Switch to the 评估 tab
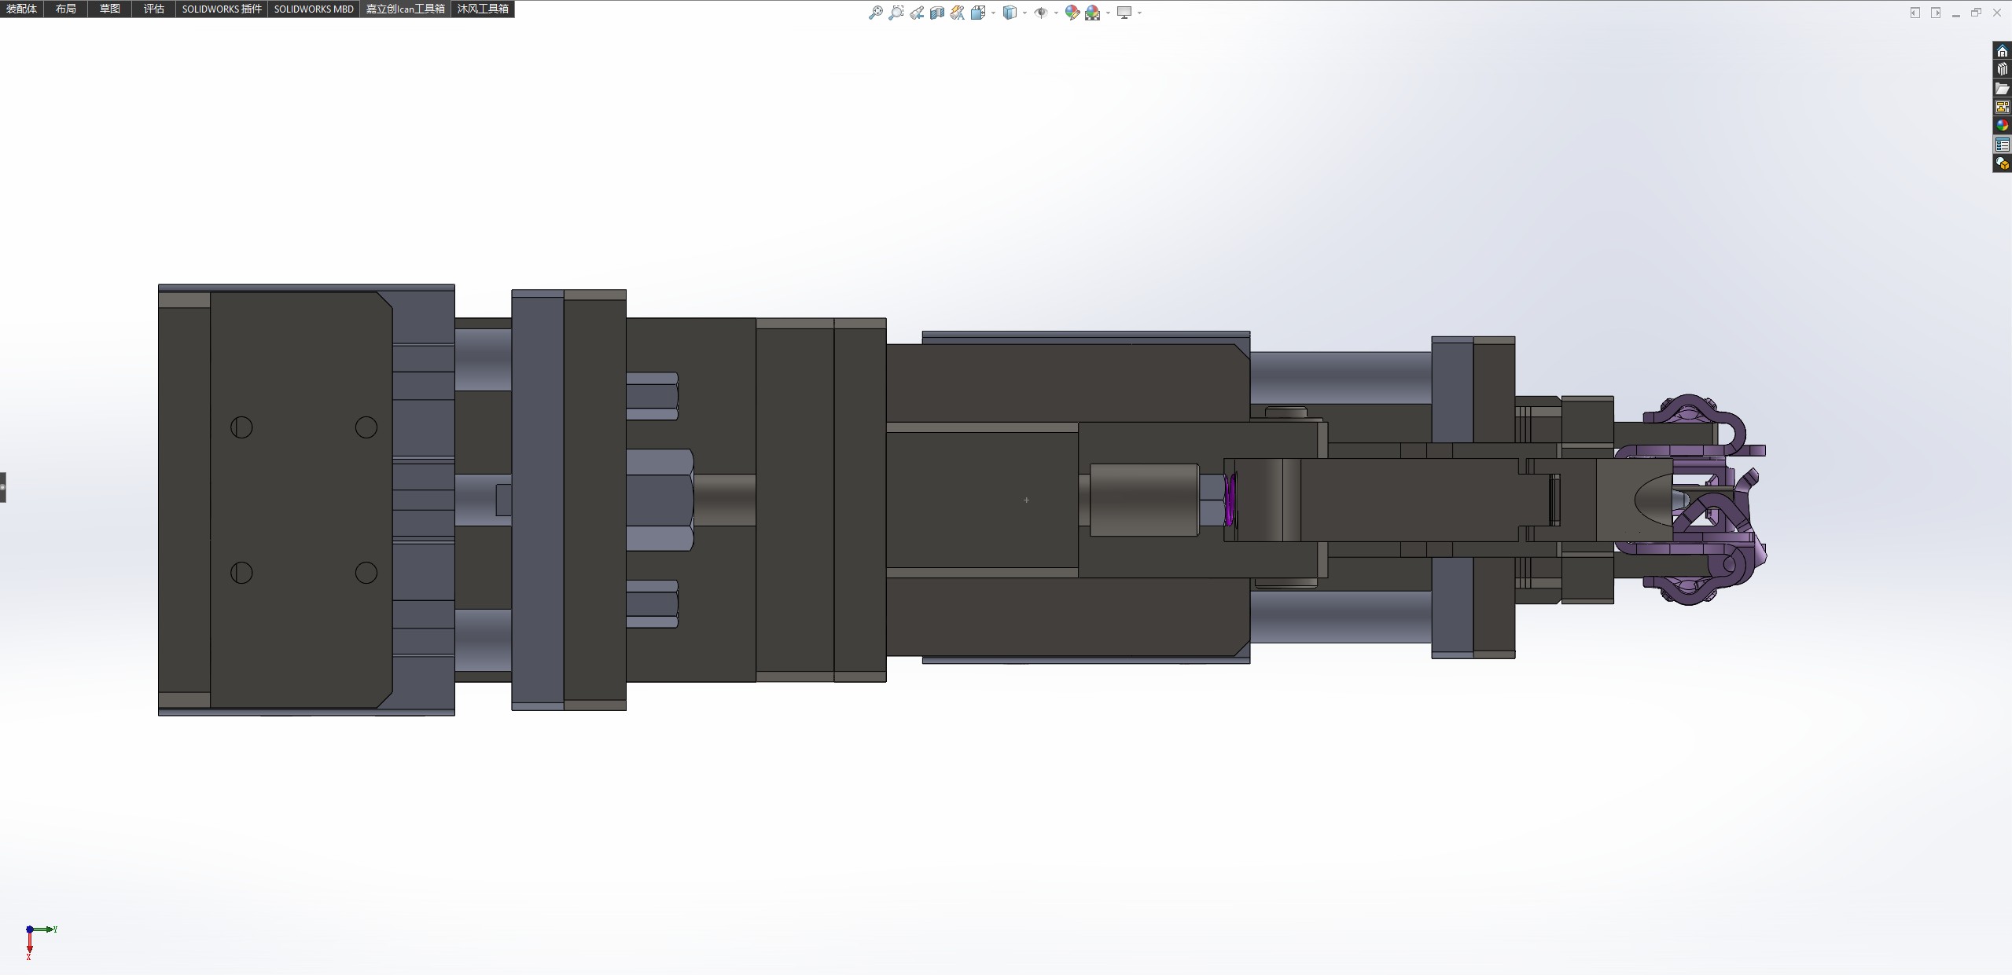2012x975 pixels. pyautogui.click(x=154, y=9)
